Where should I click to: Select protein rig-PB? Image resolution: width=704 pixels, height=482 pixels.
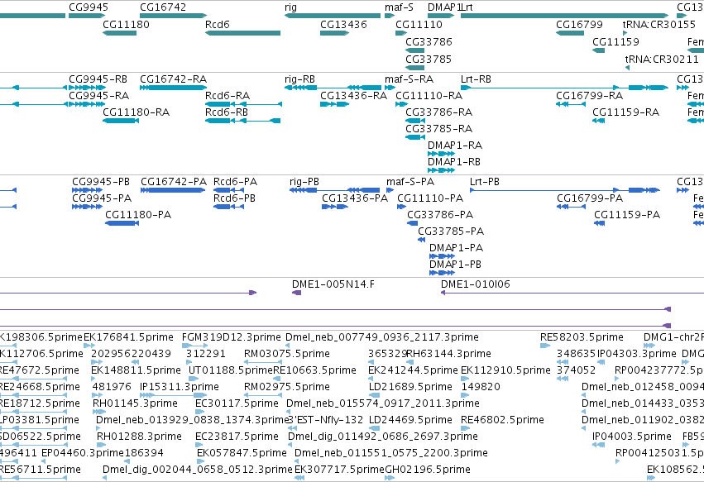point(304,182)
